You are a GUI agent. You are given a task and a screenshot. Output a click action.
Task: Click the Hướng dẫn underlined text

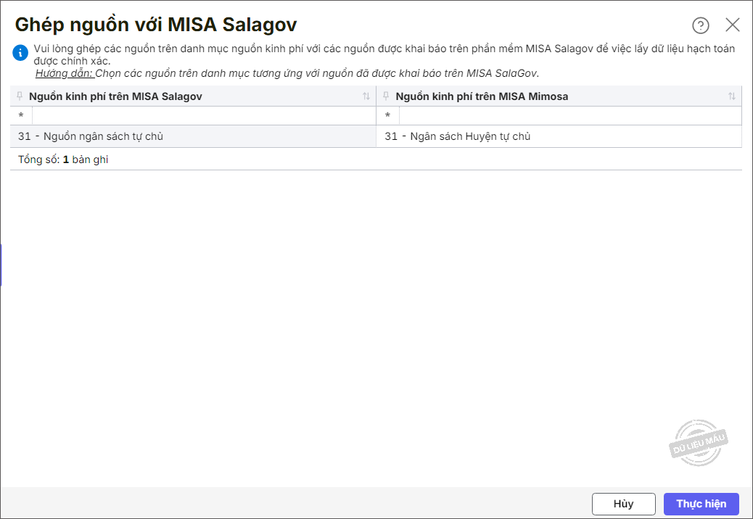(x=65, y=73)
